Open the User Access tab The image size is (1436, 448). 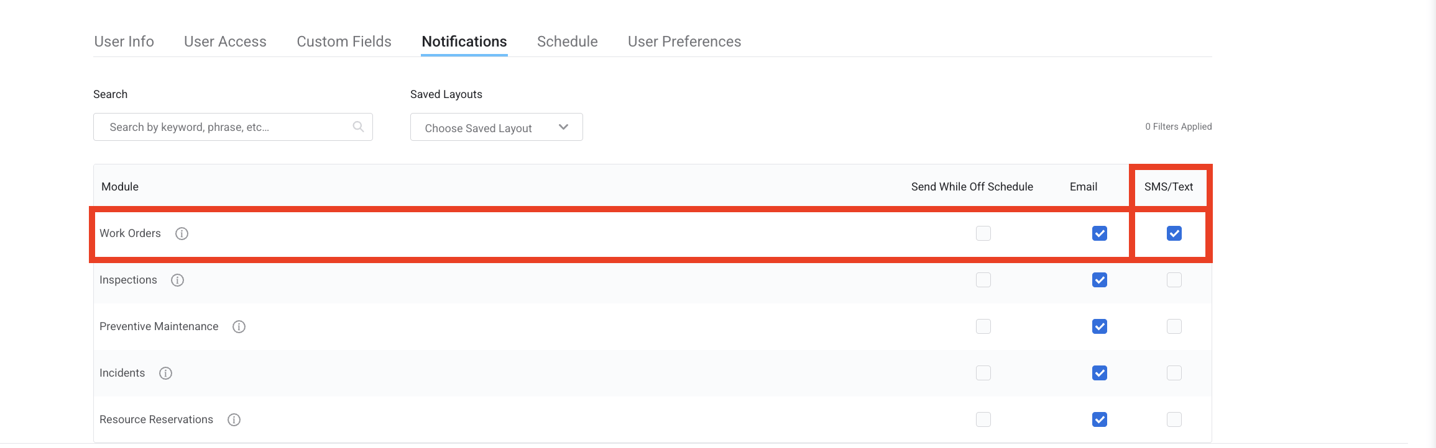[225, 42]
